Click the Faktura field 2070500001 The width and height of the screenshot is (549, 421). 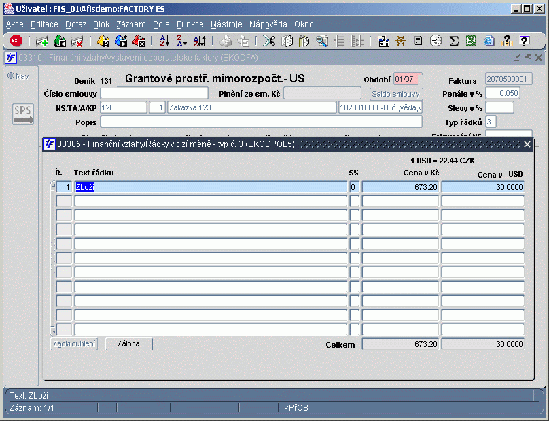tap(509, 79)
